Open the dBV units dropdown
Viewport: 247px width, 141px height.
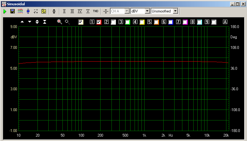coord(140,11)
